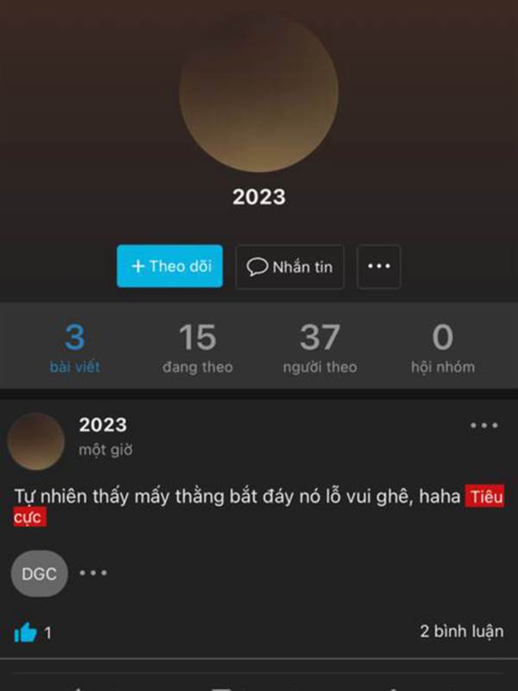Tap the large circular profile avatar
The height and width of the screenshot is (691, 518).
click(258, 93)
